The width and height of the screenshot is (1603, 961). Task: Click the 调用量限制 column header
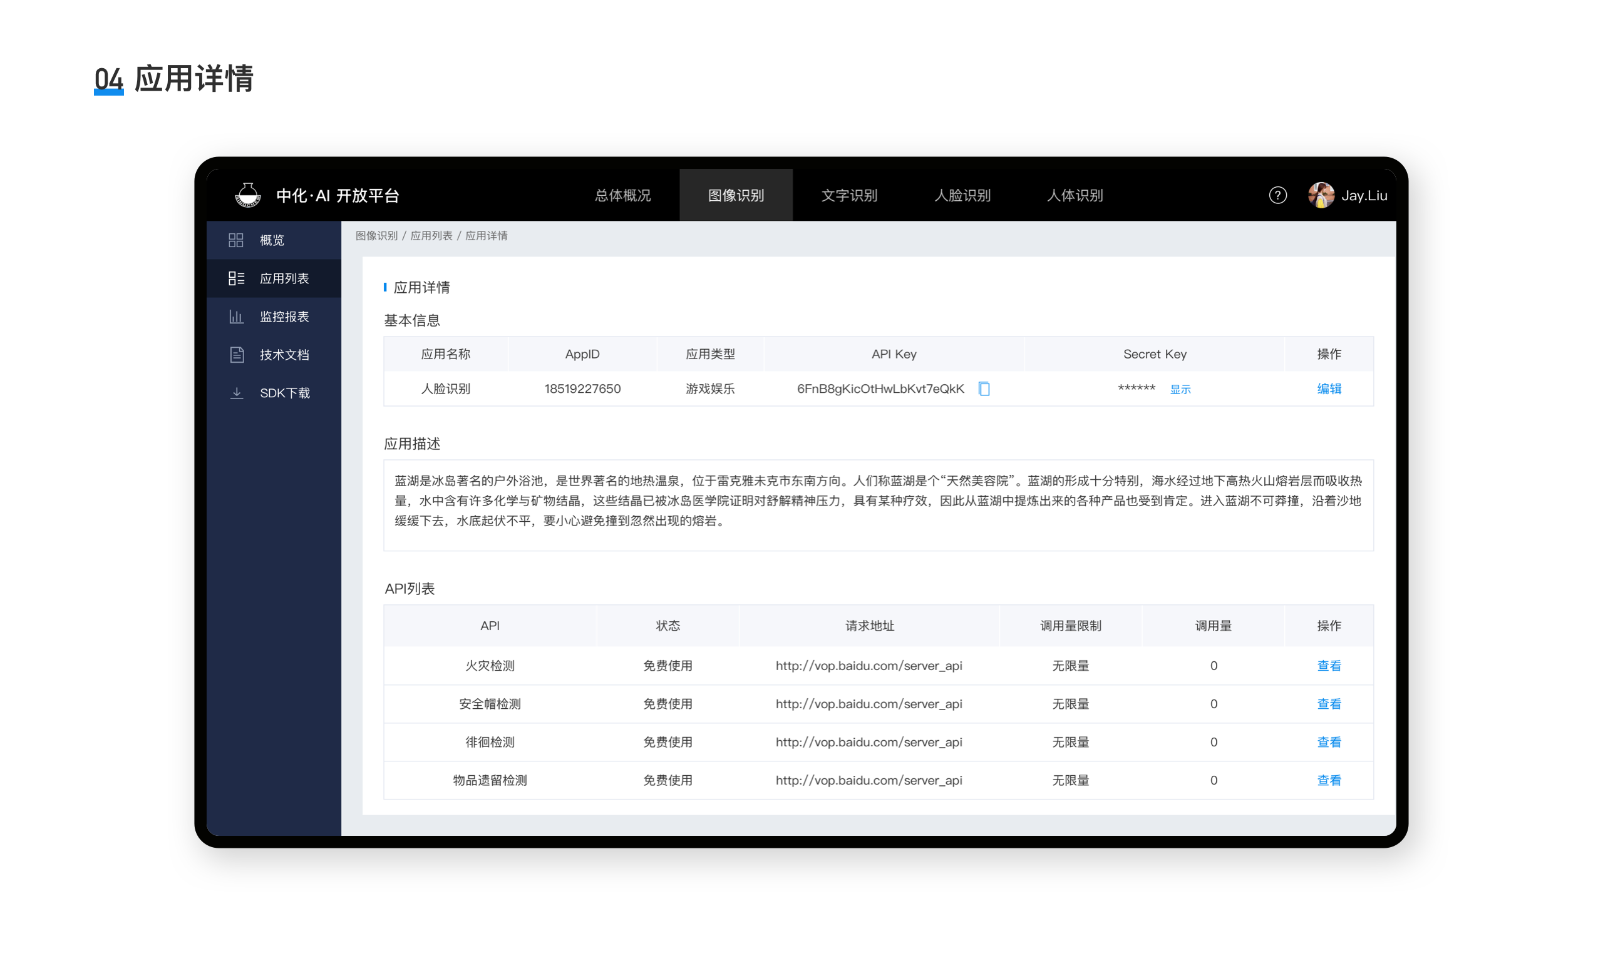(1070, 626)
